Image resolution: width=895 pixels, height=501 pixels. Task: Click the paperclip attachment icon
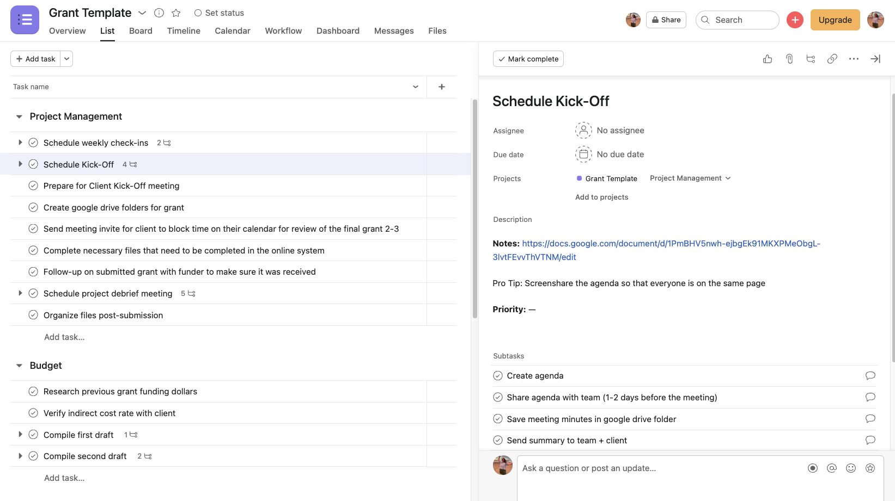(789, 59)
